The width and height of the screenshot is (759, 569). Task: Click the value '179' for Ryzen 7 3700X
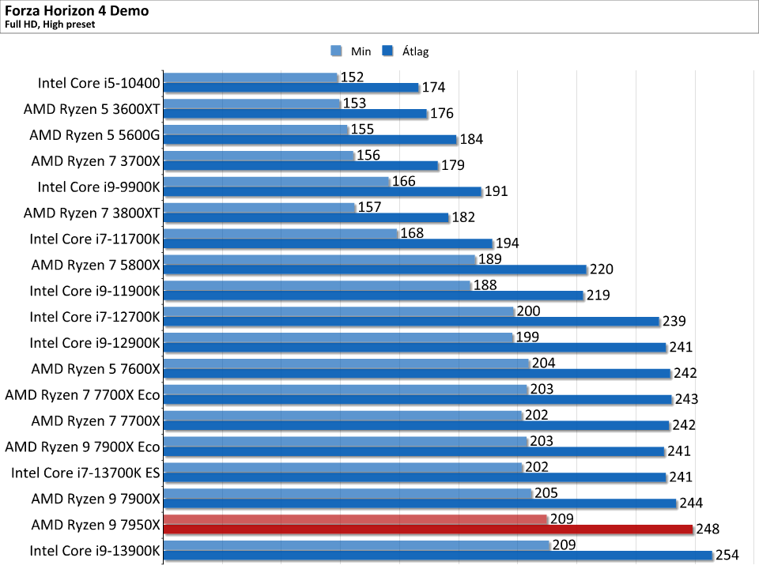coord(453,165)
